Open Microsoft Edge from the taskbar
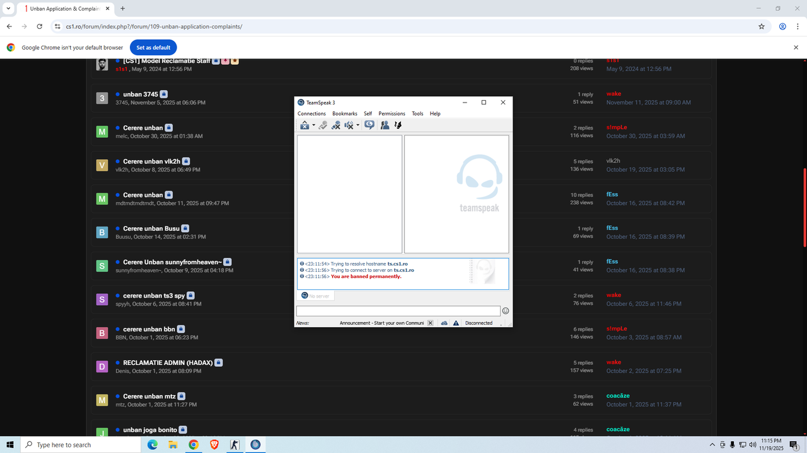807x453 pixels. point(153,445)
